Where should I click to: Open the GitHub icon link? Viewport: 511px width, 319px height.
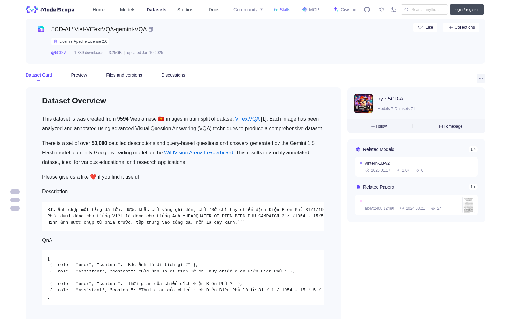[x=367, y=10]
